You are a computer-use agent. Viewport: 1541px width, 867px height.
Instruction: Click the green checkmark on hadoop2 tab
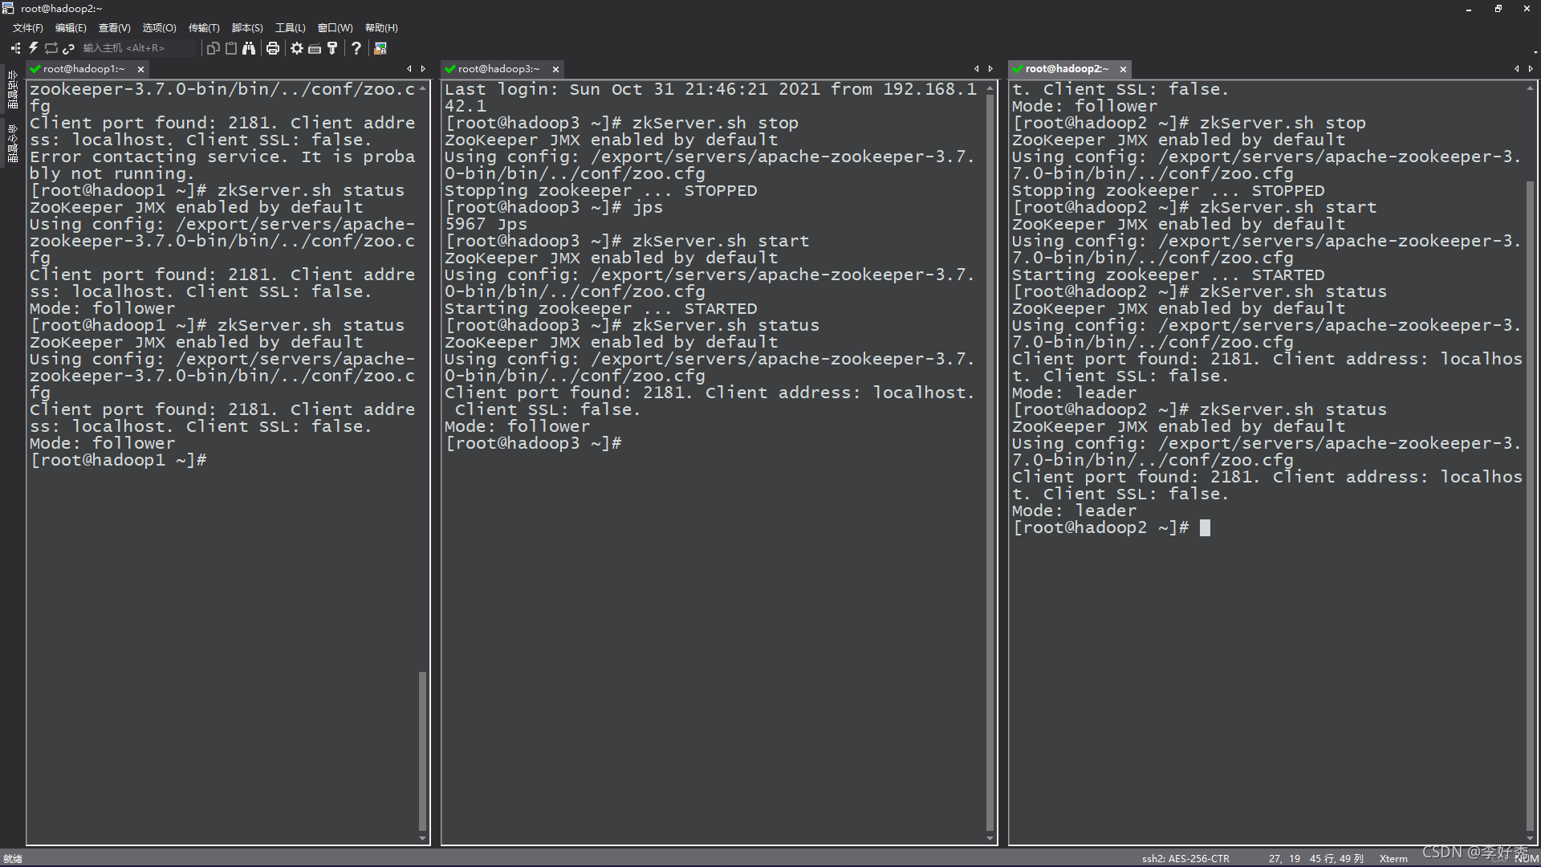click(1018, 69)
